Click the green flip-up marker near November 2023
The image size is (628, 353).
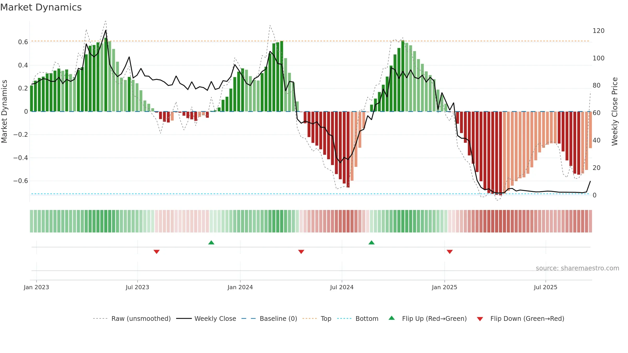click(x=211, y=242)
